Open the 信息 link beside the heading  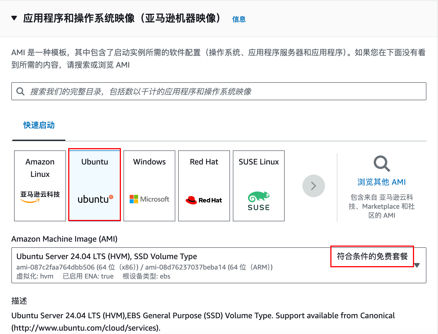click(239, 19)
